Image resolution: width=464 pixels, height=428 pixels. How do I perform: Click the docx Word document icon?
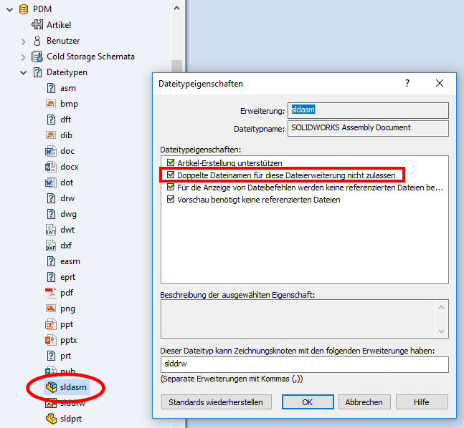[x=51, y=167]
